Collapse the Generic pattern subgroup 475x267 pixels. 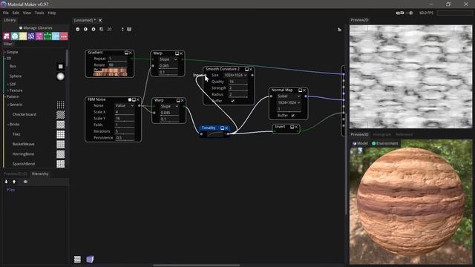[x=8, y=105]
